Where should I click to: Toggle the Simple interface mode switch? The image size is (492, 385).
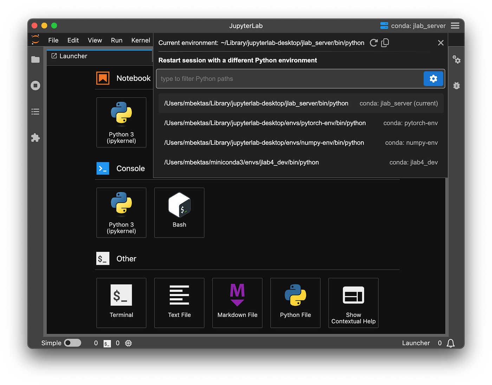coord(73,343)
